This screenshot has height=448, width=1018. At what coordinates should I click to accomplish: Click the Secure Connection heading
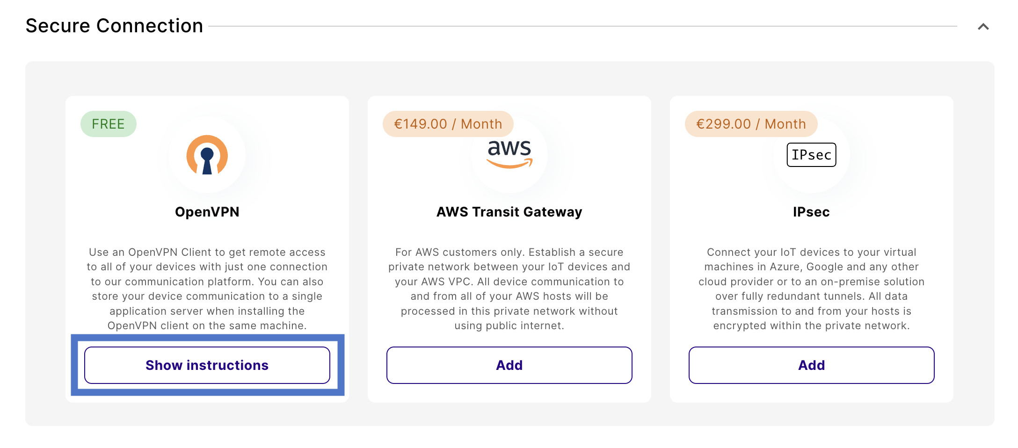coord(114,26)
